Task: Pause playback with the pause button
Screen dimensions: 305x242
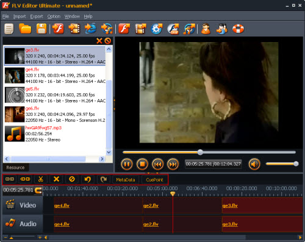Action: coord(127,164)
